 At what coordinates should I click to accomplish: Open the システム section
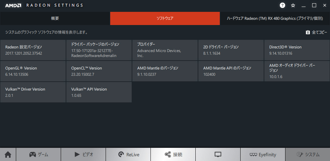308,154
